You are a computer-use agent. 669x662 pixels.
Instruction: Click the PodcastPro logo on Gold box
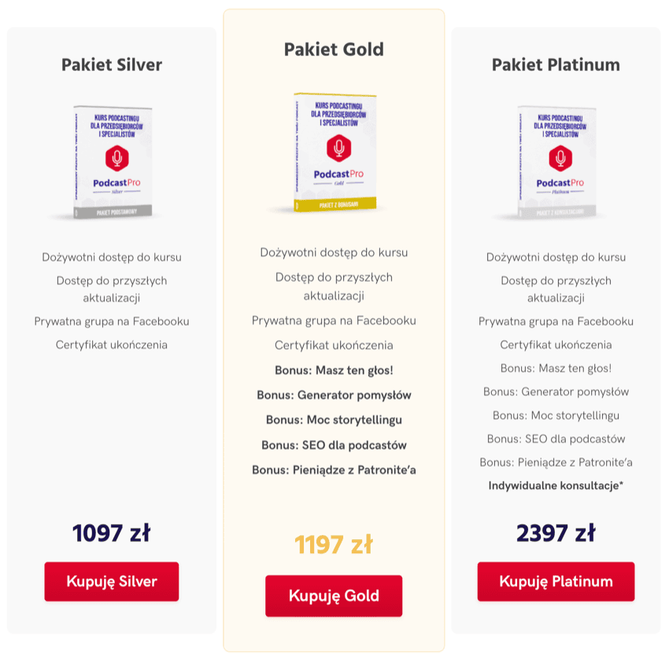(338, 174)
